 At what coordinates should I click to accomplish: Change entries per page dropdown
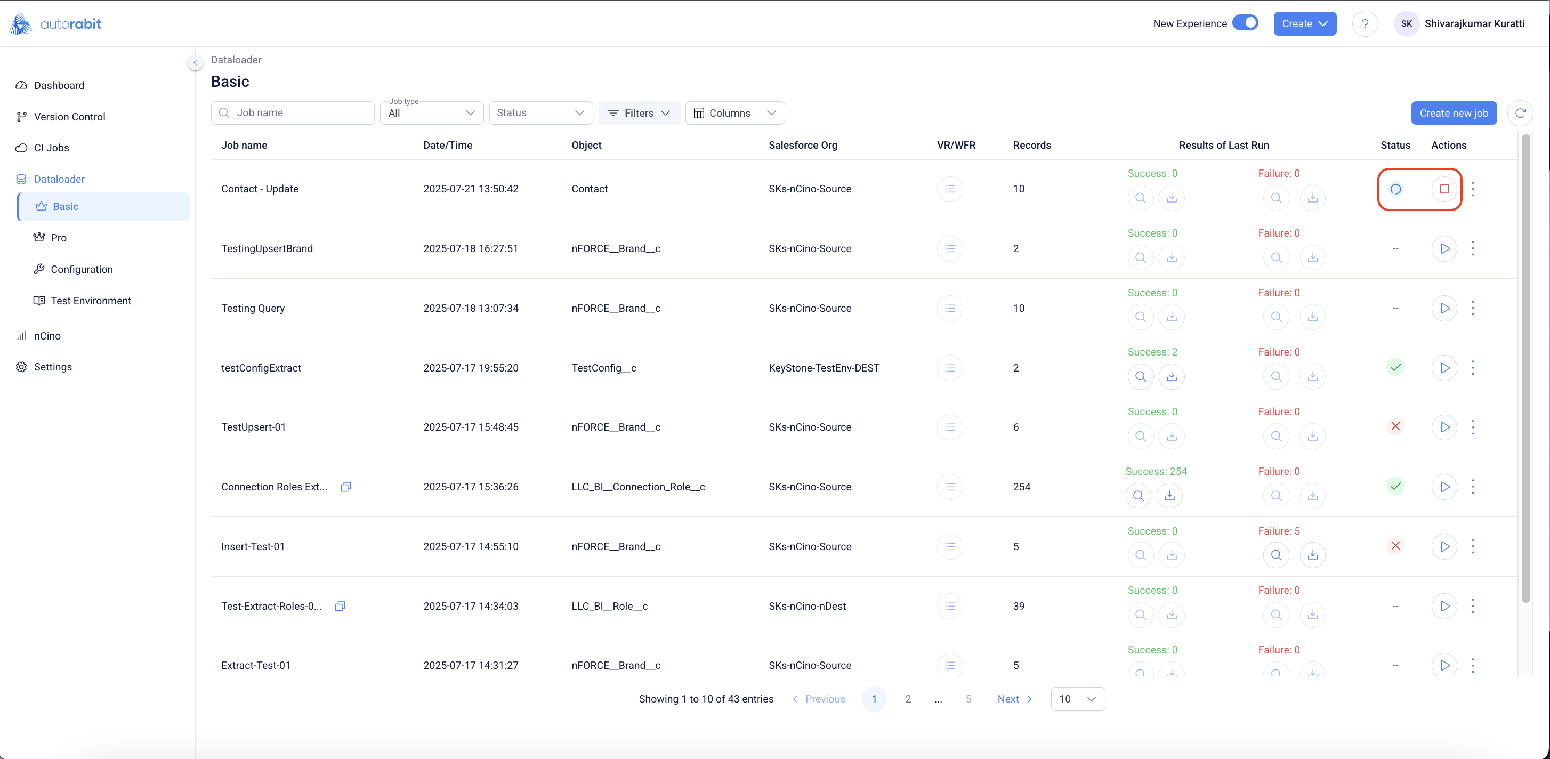coord(1077,699)
